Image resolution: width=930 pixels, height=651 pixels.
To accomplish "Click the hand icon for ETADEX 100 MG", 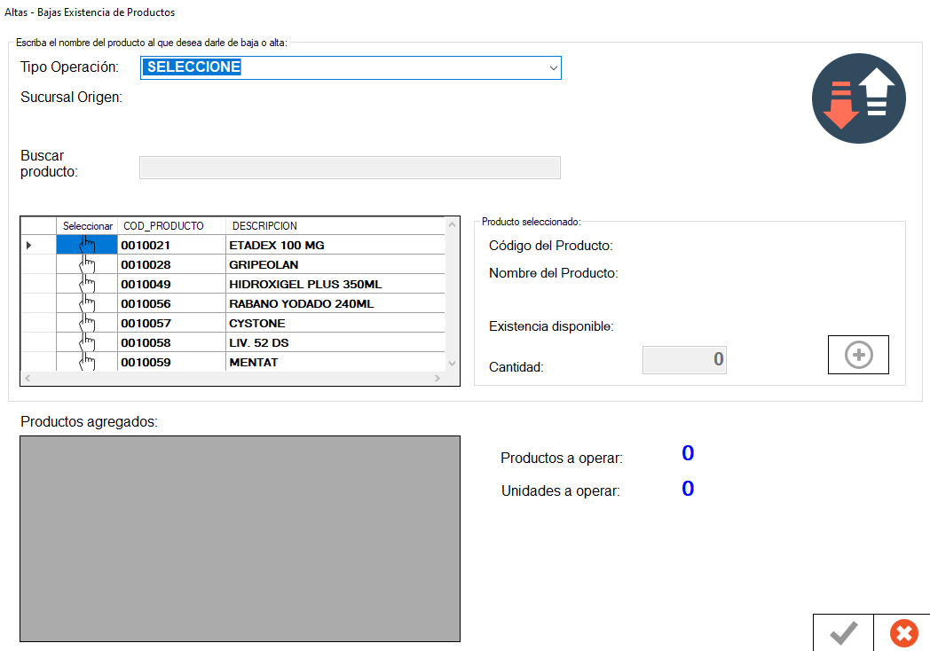I will (x=87, y=245).
